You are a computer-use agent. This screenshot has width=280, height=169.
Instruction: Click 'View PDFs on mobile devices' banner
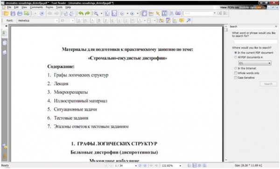[x=240, y=7]
